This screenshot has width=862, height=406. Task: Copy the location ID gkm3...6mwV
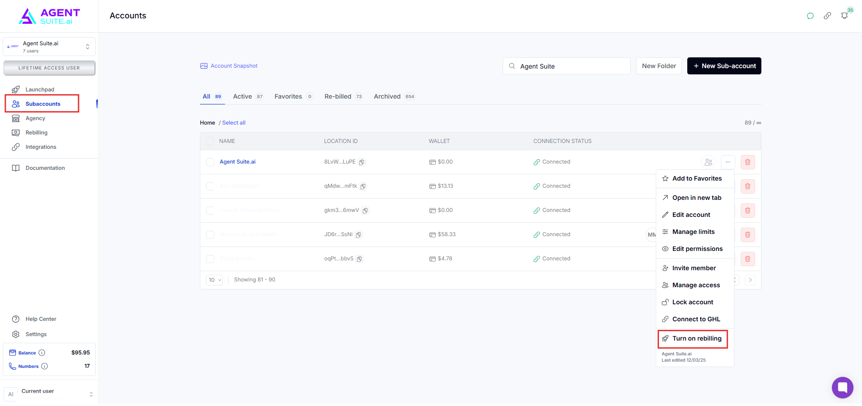click(365, 211)
